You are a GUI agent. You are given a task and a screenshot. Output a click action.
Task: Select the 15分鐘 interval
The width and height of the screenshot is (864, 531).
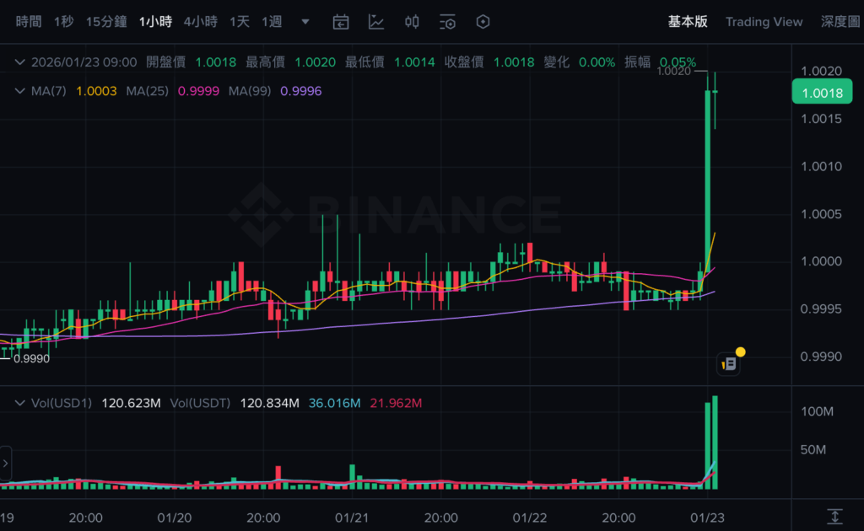[x=106, y=22]
